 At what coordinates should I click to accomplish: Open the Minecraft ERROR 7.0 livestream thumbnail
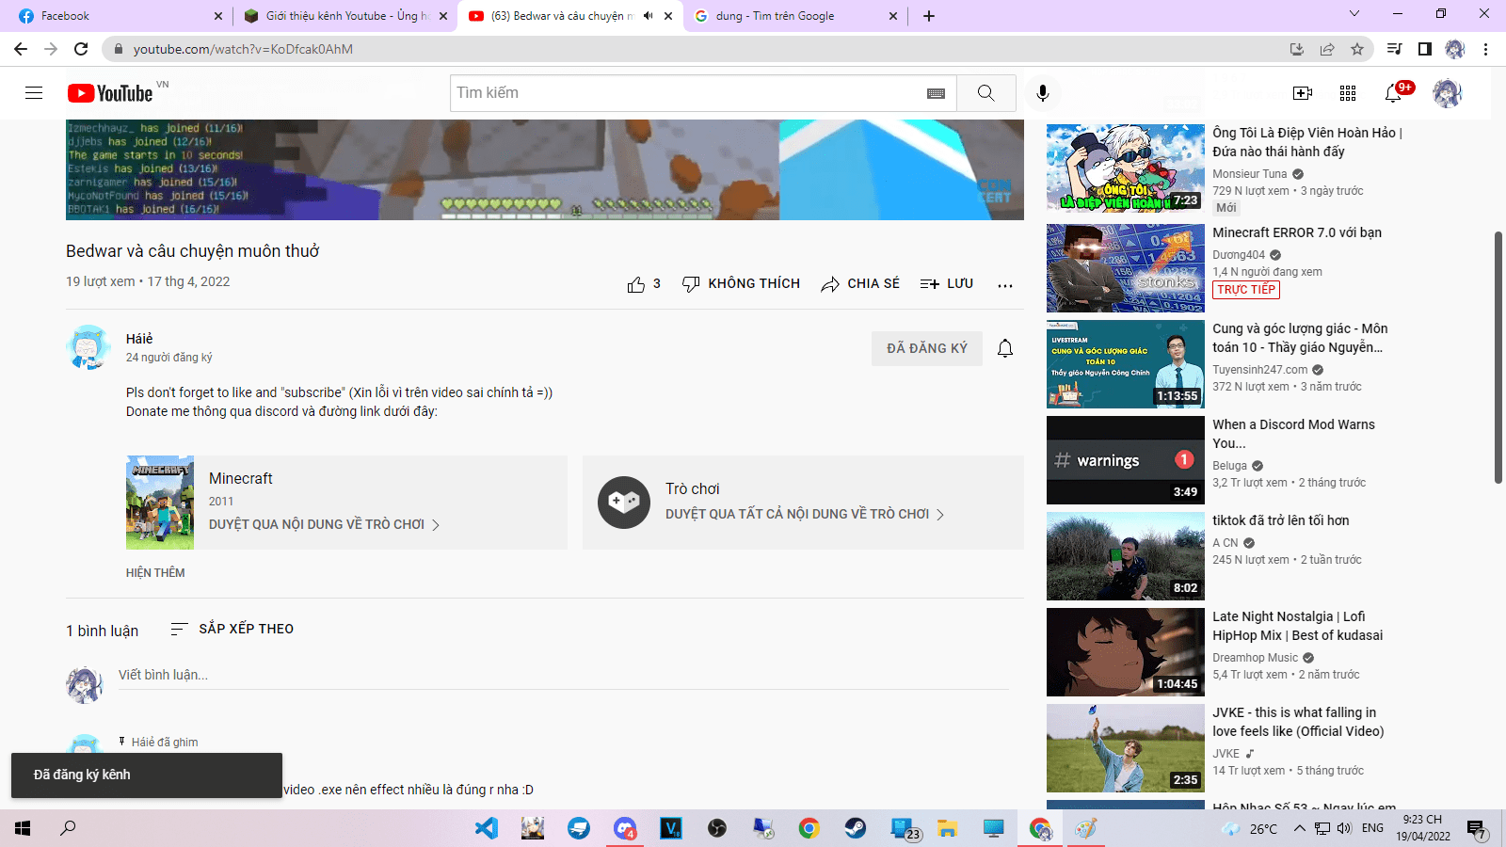tap(1126, 268)
